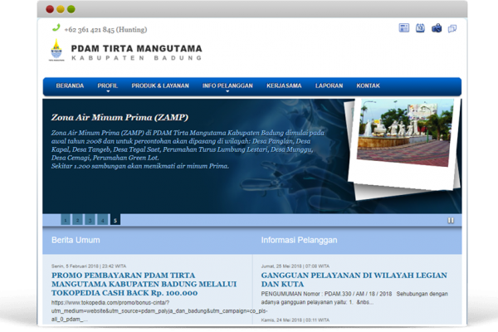498x332 pixels.
Task: Pause the slideshow
Action: (x=451, y=220)
